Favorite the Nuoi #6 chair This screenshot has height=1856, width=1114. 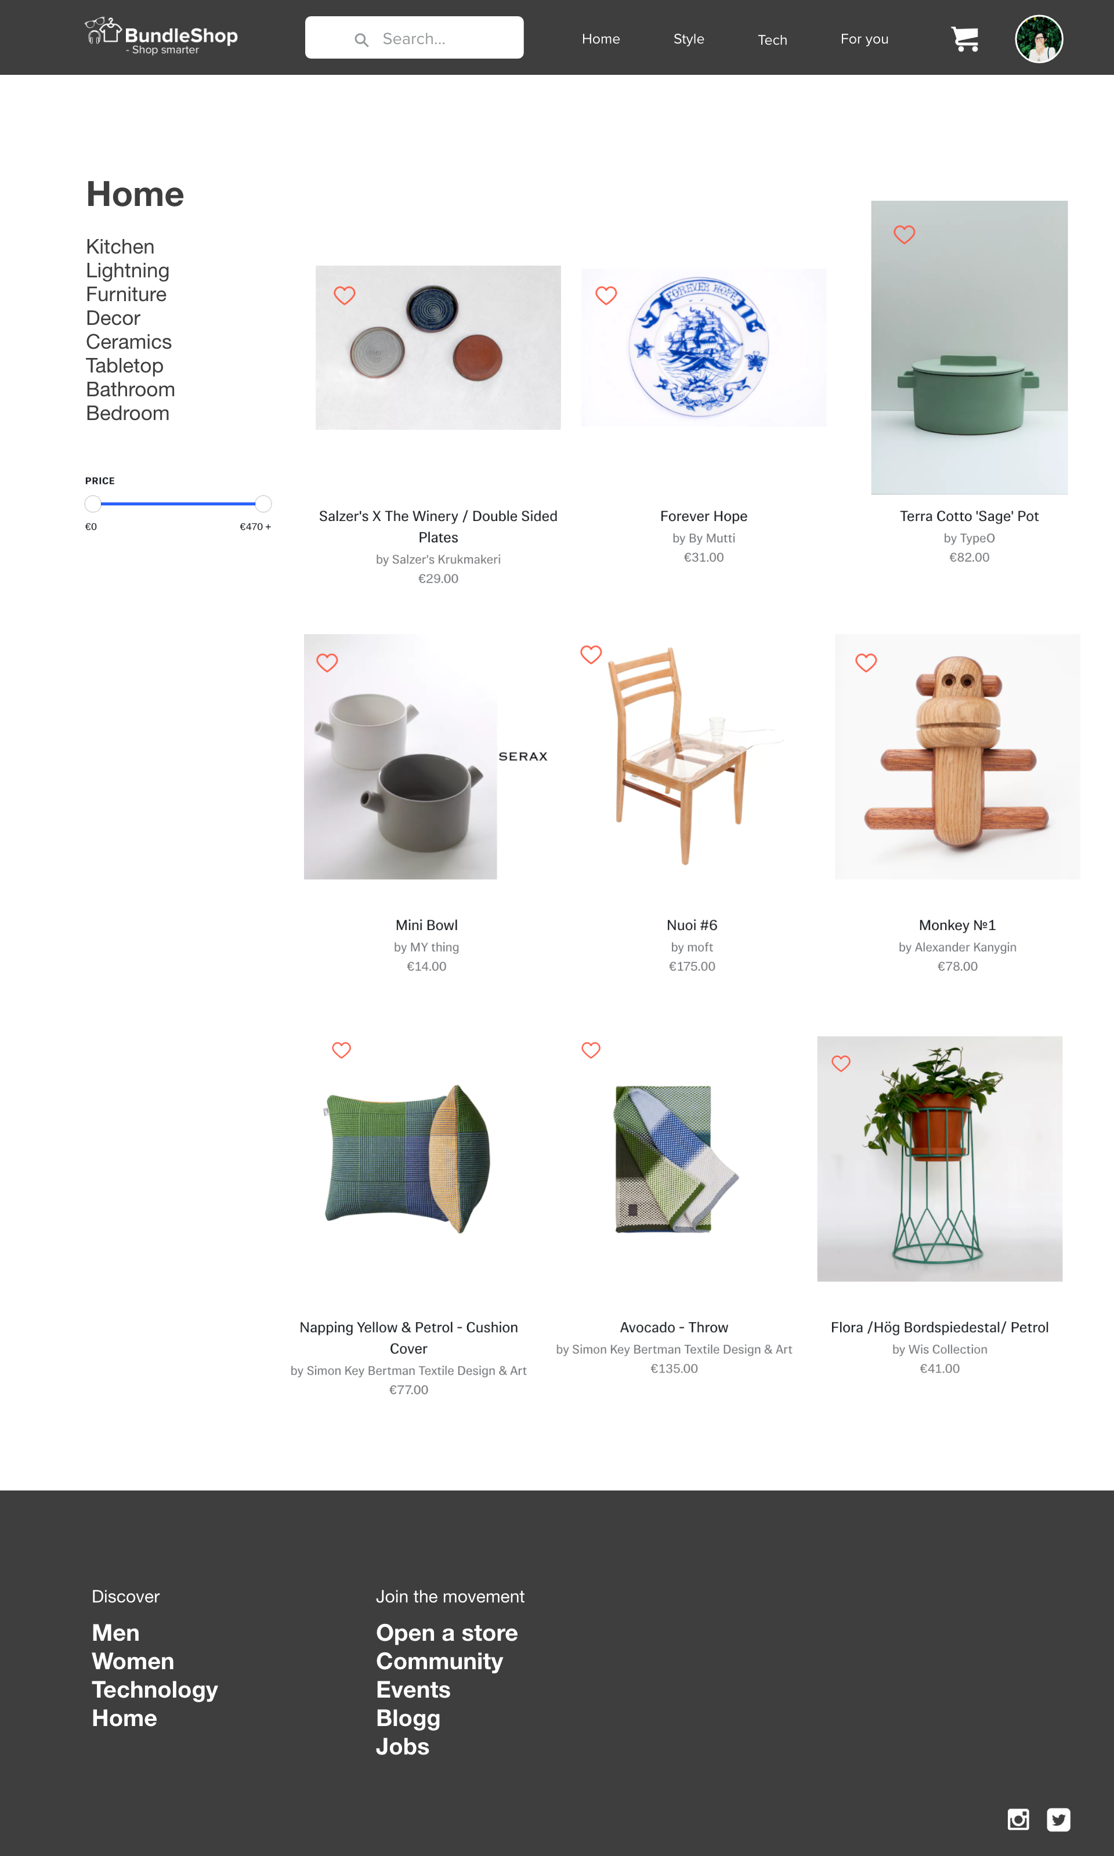591,654
